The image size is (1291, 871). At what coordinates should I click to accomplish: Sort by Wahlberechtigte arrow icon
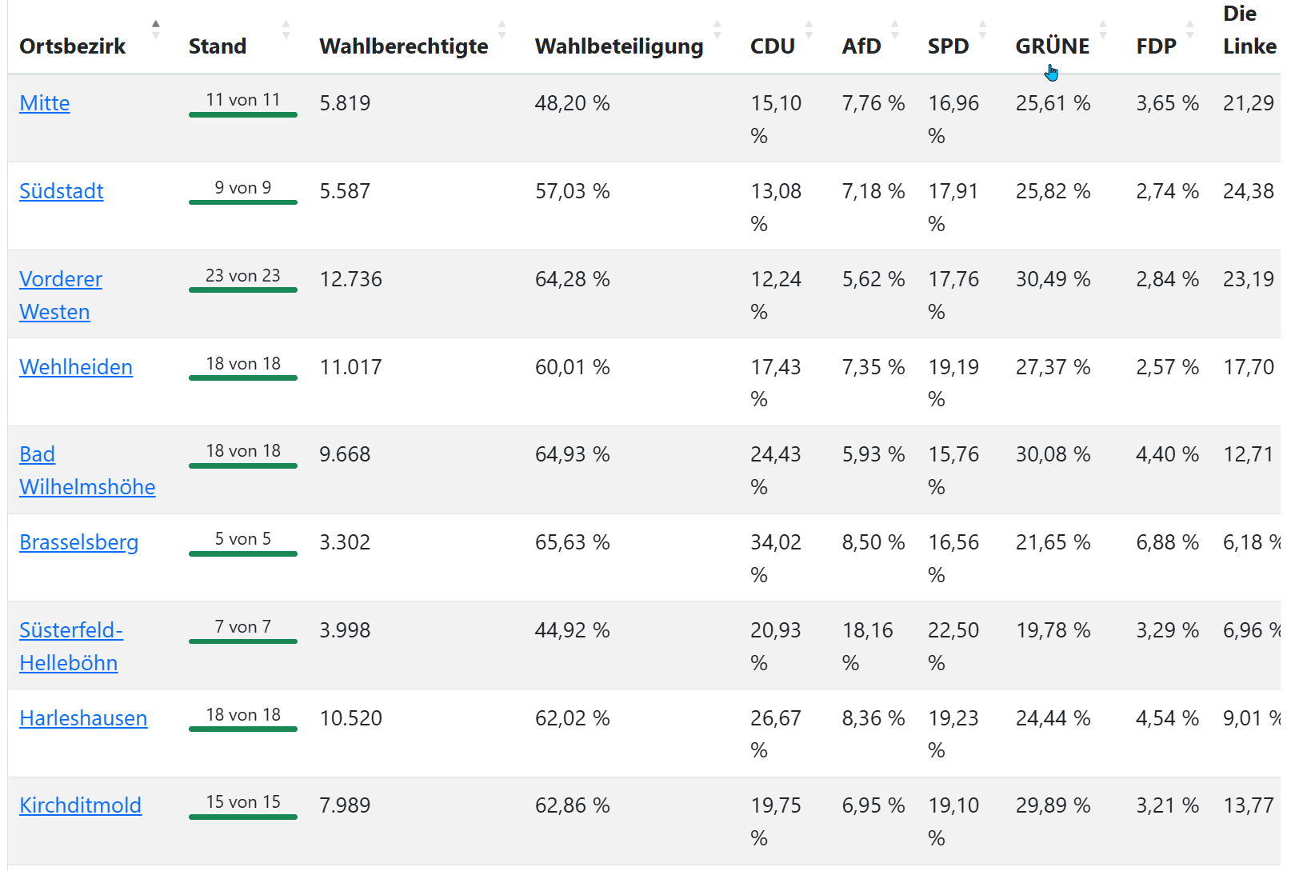(502, 30)
